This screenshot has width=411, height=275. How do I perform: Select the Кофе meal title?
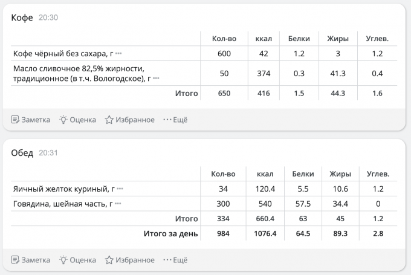tap(22, 18)
